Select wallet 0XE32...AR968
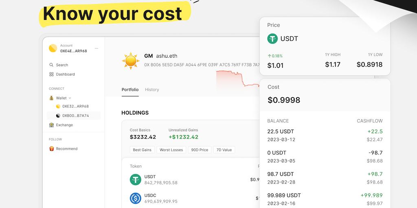The width and height of the screenshot is (417, 208). (x=75, y=106)
